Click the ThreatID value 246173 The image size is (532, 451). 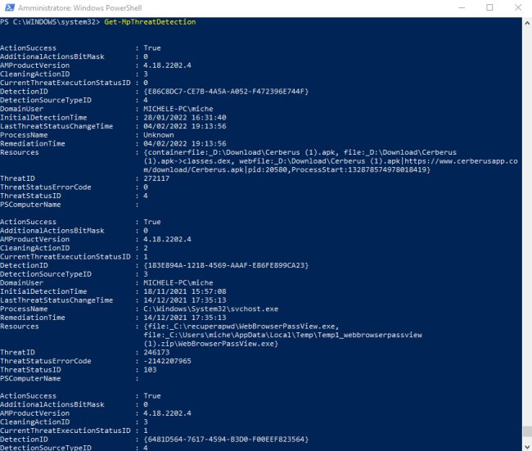click(x=156, y=352)
